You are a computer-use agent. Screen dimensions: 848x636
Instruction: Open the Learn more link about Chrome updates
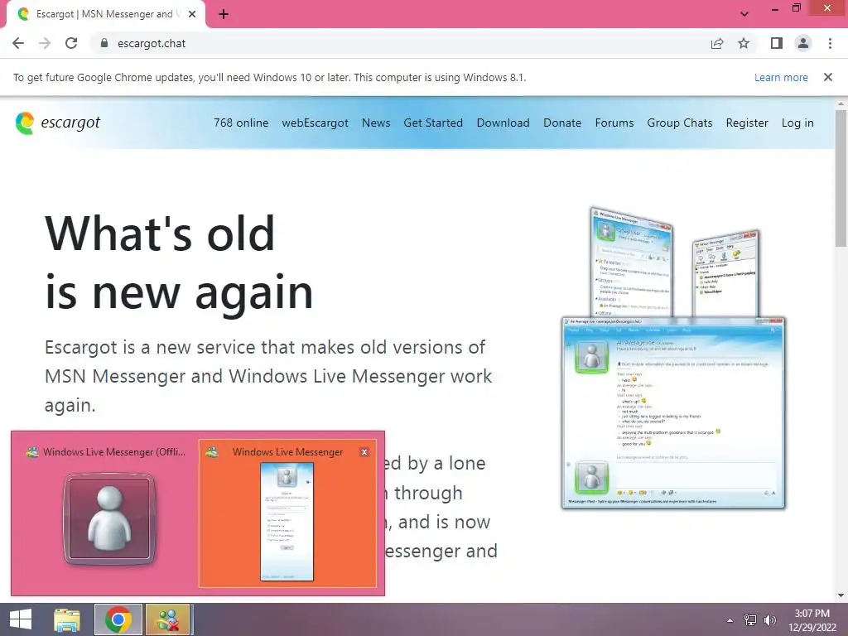click(x=781, y=77)
